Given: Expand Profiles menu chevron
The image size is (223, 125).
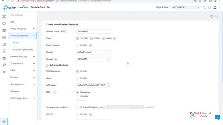Looking at the screenshot, I should point(34,77).
